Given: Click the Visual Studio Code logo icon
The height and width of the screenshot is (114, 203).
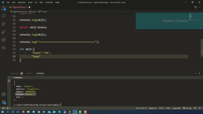Looking at the screenshot, I should 3,2.
